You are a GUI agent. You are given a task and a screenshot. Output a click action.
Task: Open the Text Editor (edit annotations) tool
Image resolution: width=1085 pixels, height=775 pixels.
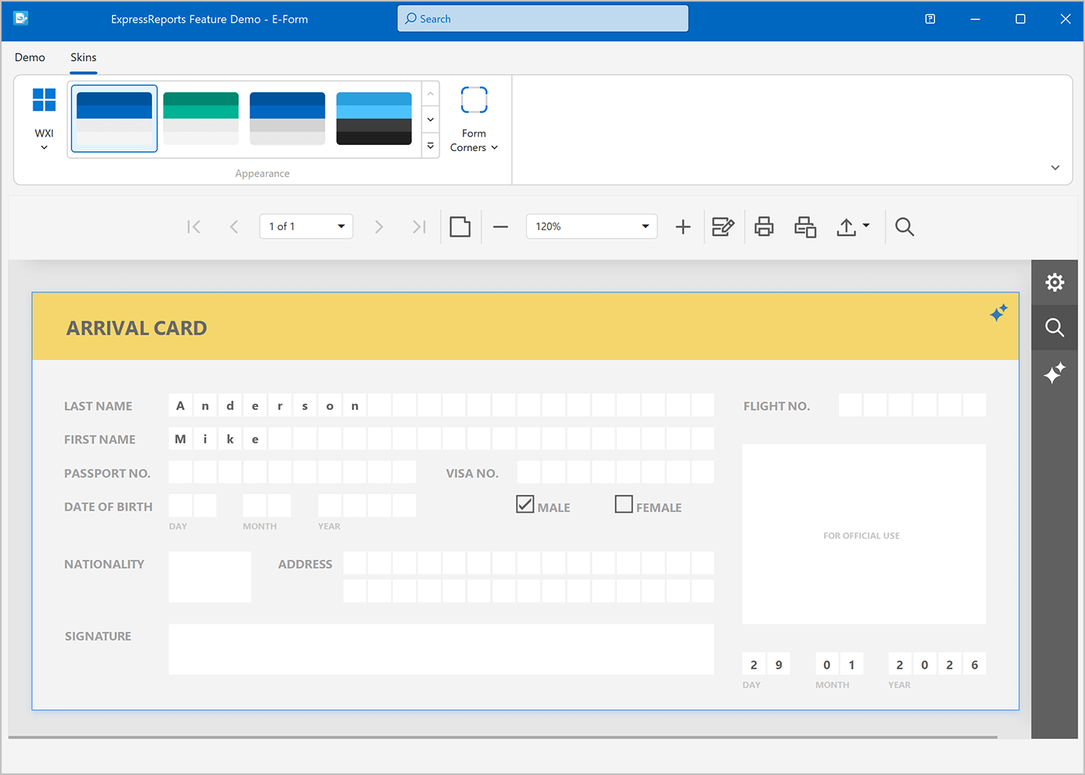point(723,226)
